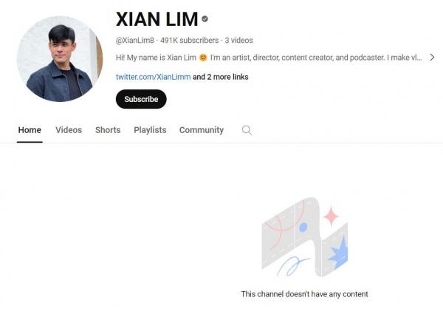The height and width of the screenshot is (320, 443).
Task: Open Xian Lim's profile picture
Action: pos(60,59)
